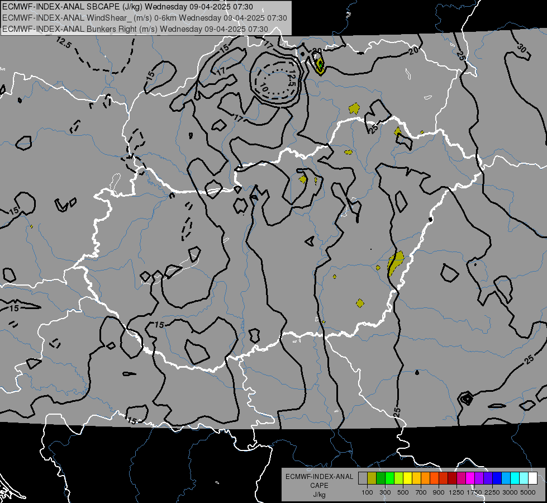The width and height of the screenshot is (547, 503).
Task: Click the legend title ECMWF-INDEX-ANAL
Action: pyautogui.click(x=319, y=477)
